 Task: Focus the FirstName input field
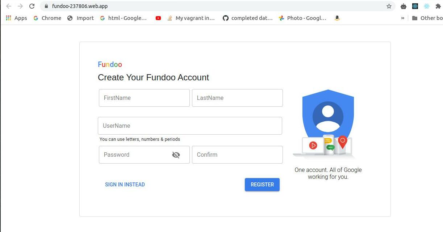pyautogui.click(x=144, y=98)
